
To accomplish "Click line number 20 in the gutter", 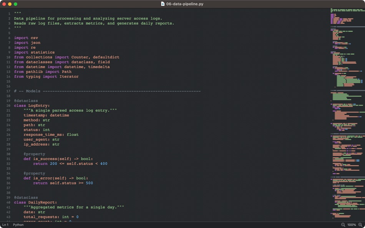I will tap(8, 106).
